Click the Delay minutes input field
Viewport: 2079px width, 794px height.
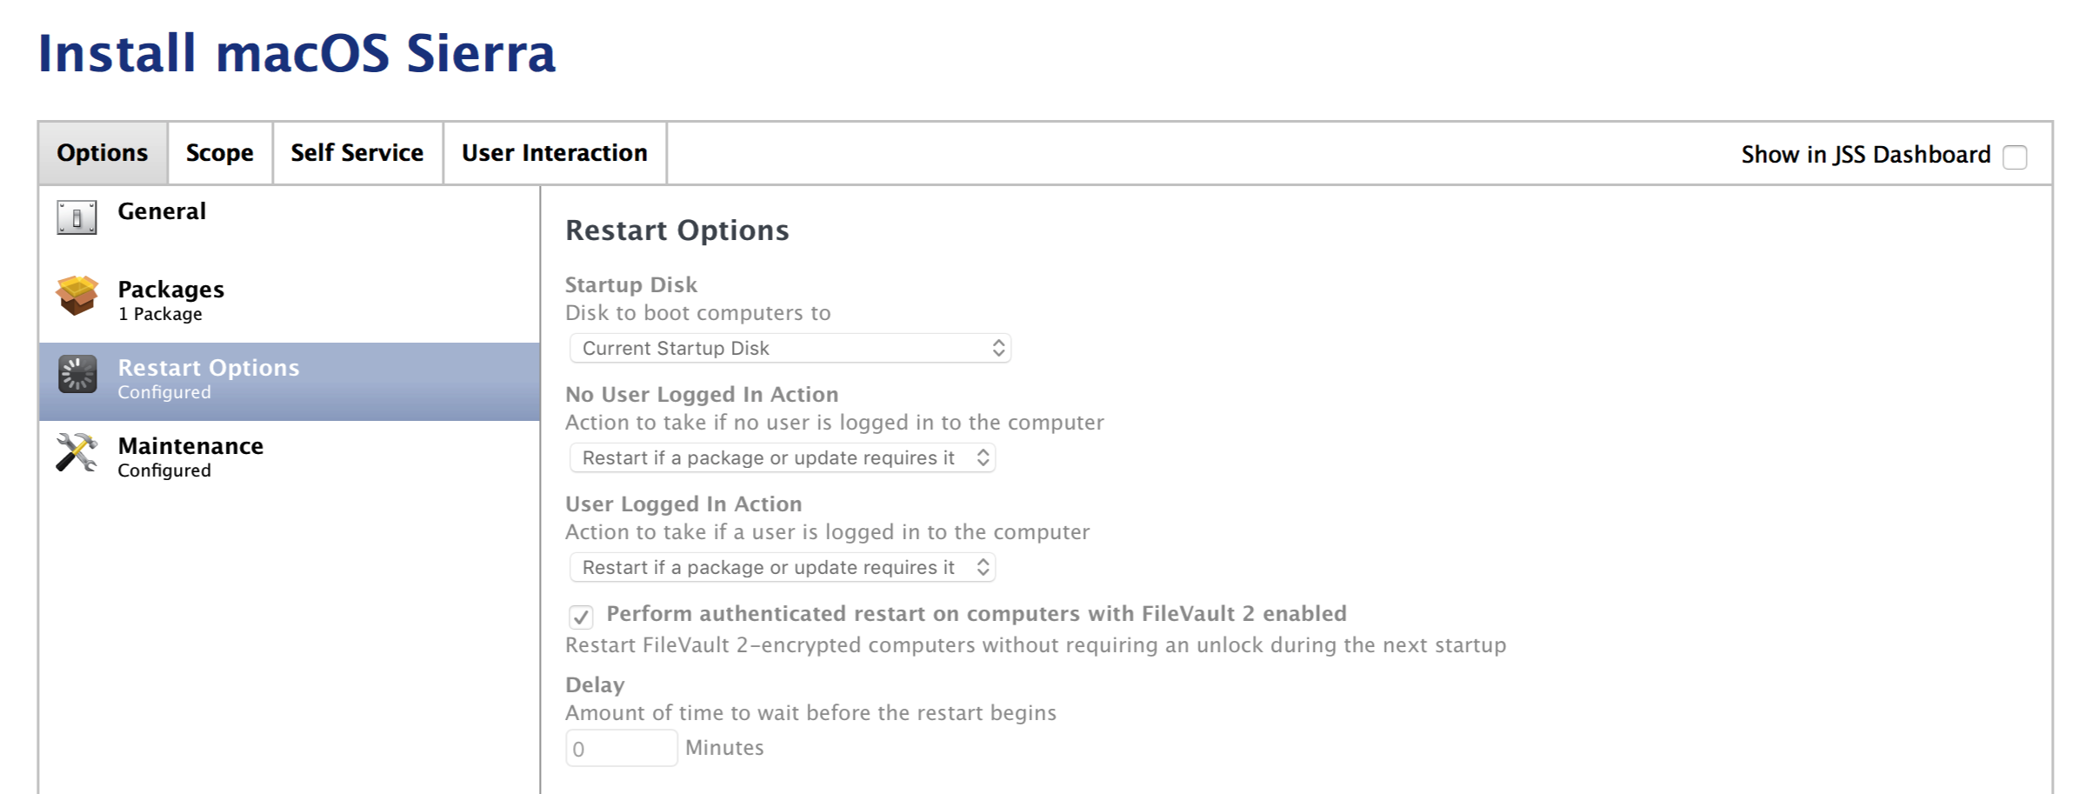[x=621, y=748]
